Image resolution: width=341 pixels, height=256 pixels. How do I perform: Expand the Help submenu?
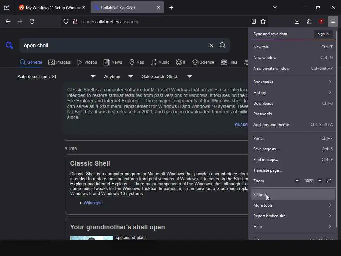click(x=293, y=226)
